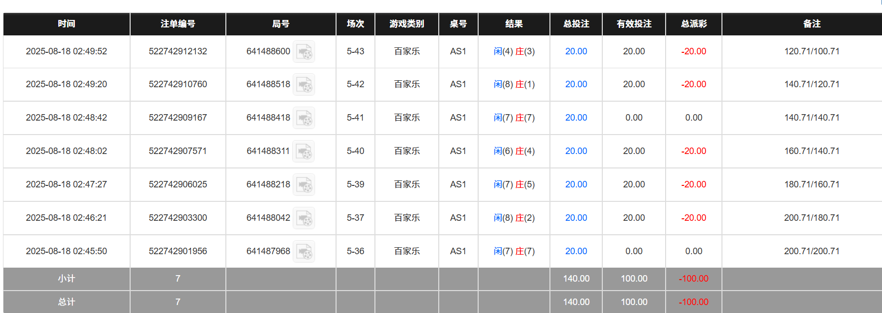Viewport: 882px width, 313px height.
Task: Click result 闲(6) 庄(4) in session 5-40
Action: 514,151
